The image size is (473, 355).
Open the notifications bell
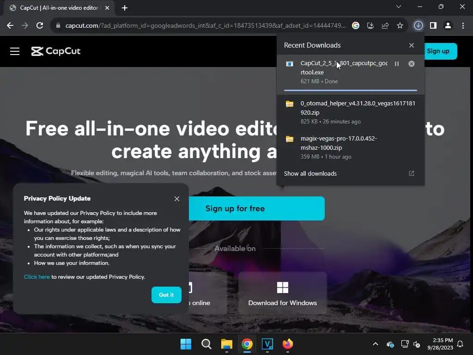tap(461, 344)
